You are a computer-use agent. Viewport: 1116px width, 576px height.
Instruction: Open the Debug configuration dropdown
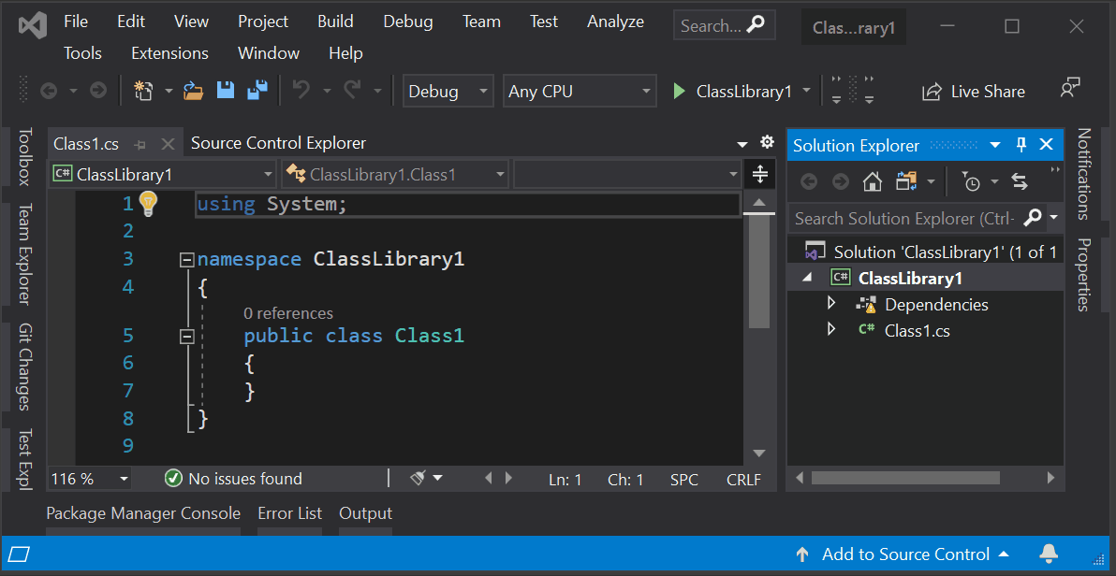[448, 91]
